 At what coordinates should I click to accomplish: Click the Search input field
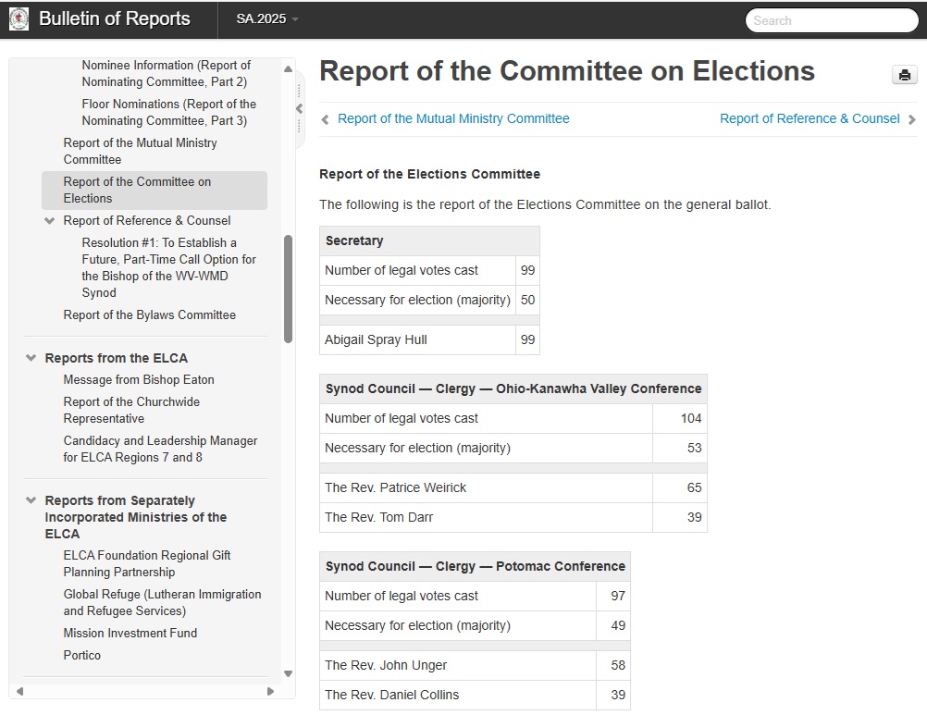(x=831, y=20)
